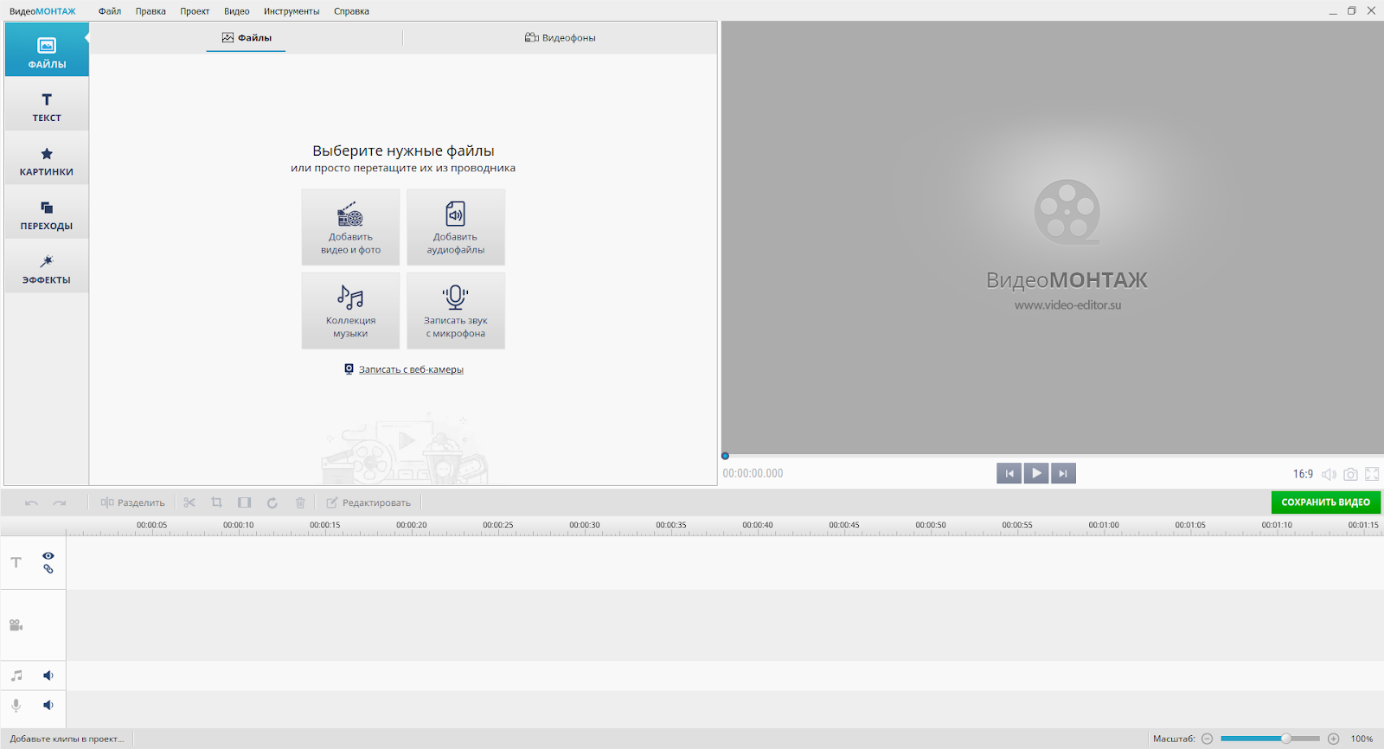Start playback with the play button

coord(1036,473)
